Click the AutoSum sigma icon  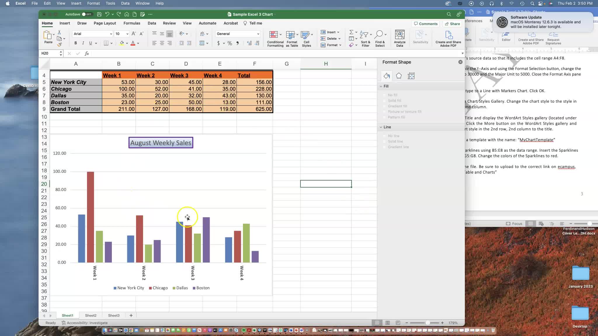pyautogui.click(x=351, y=32)
